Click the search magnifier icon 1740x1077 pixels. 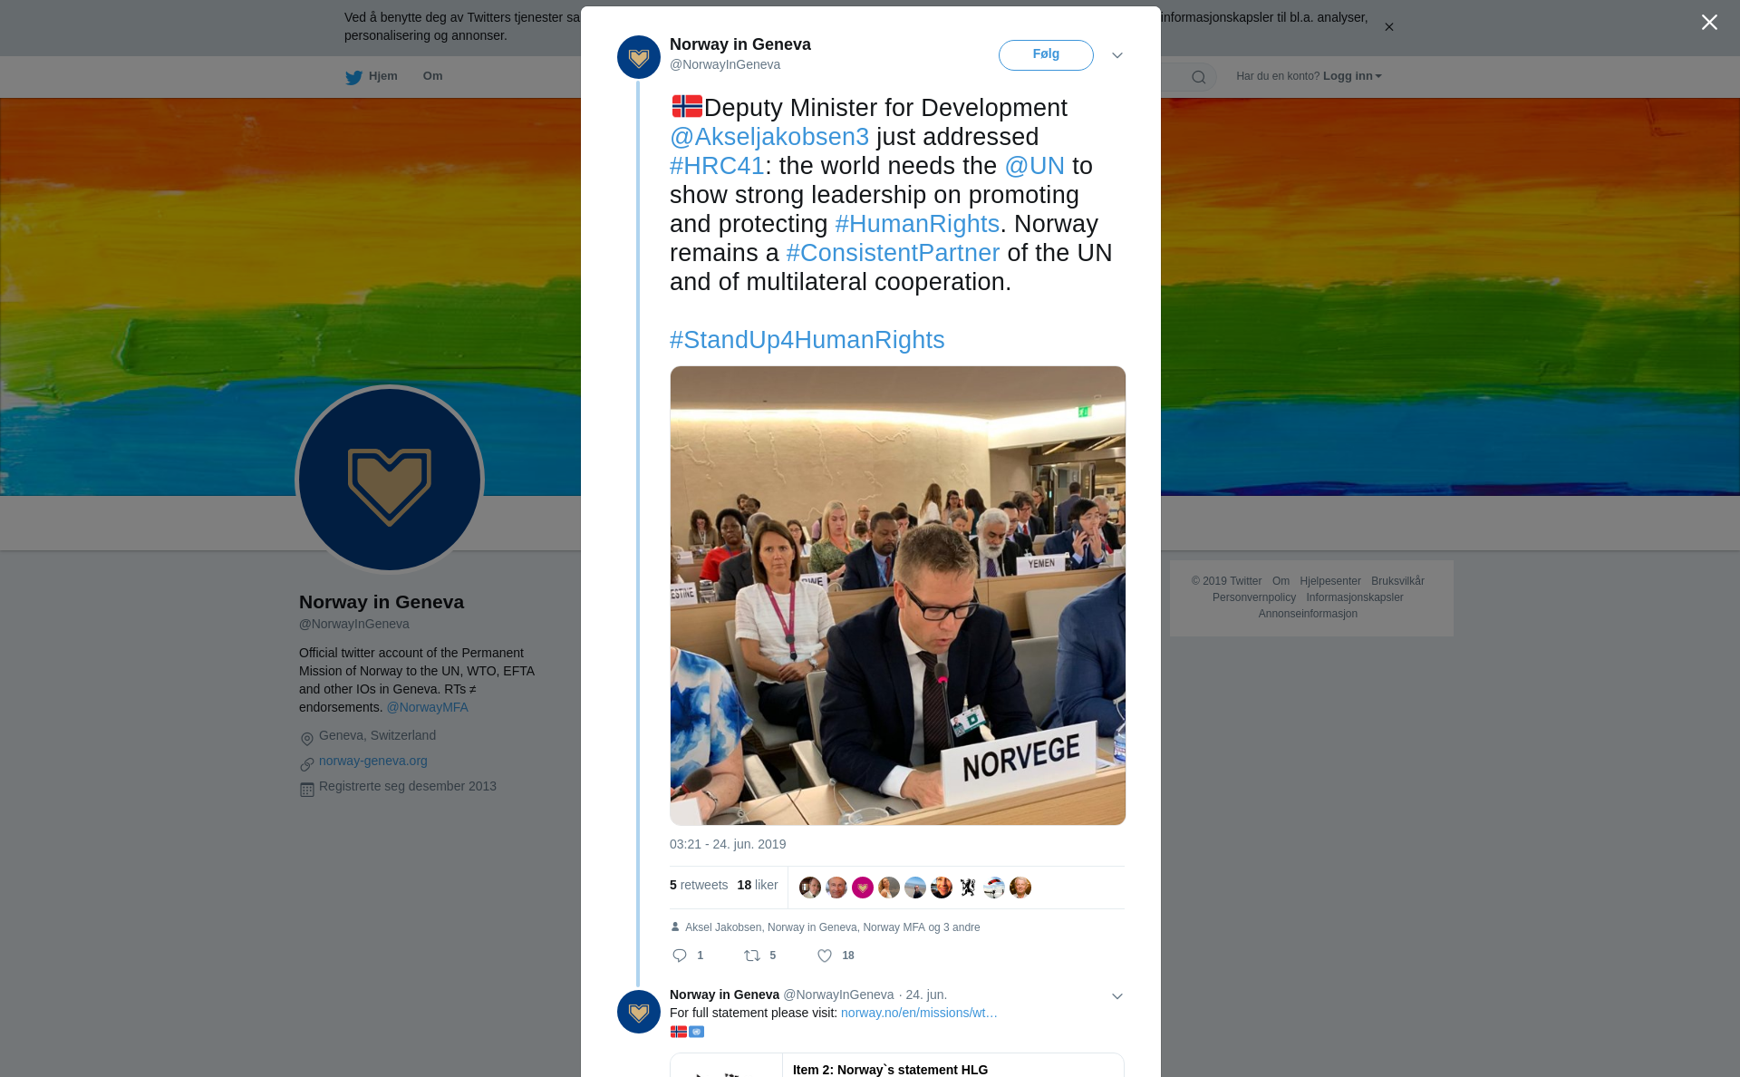click(1199, 77)
